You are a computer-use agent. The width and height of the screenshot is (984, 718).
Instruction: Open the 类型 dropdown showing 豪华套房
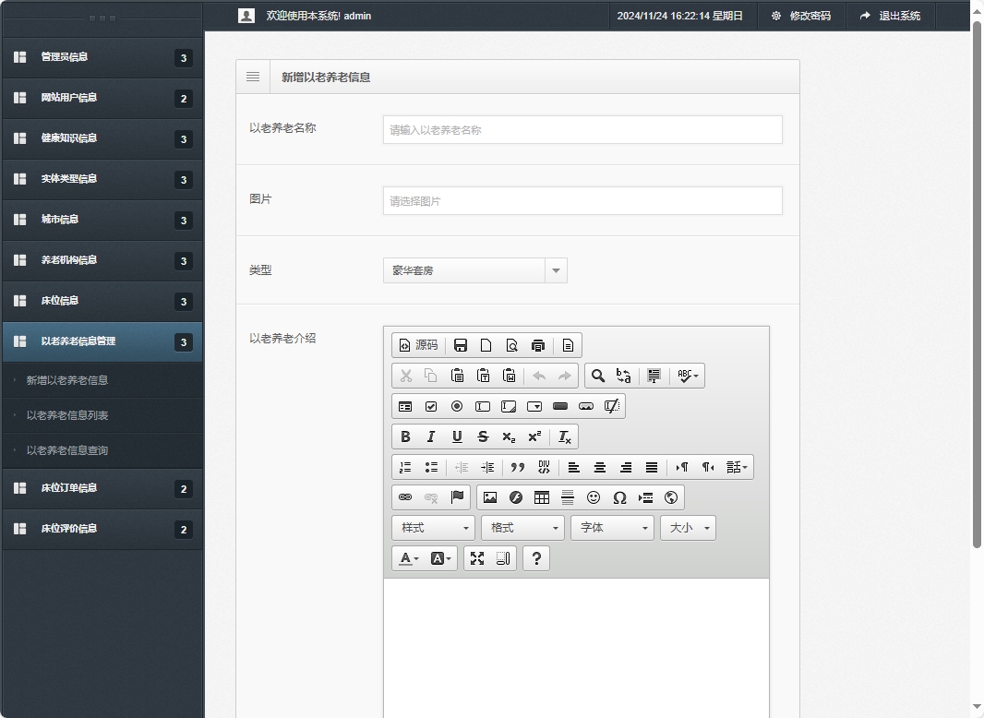click(474, 270)
